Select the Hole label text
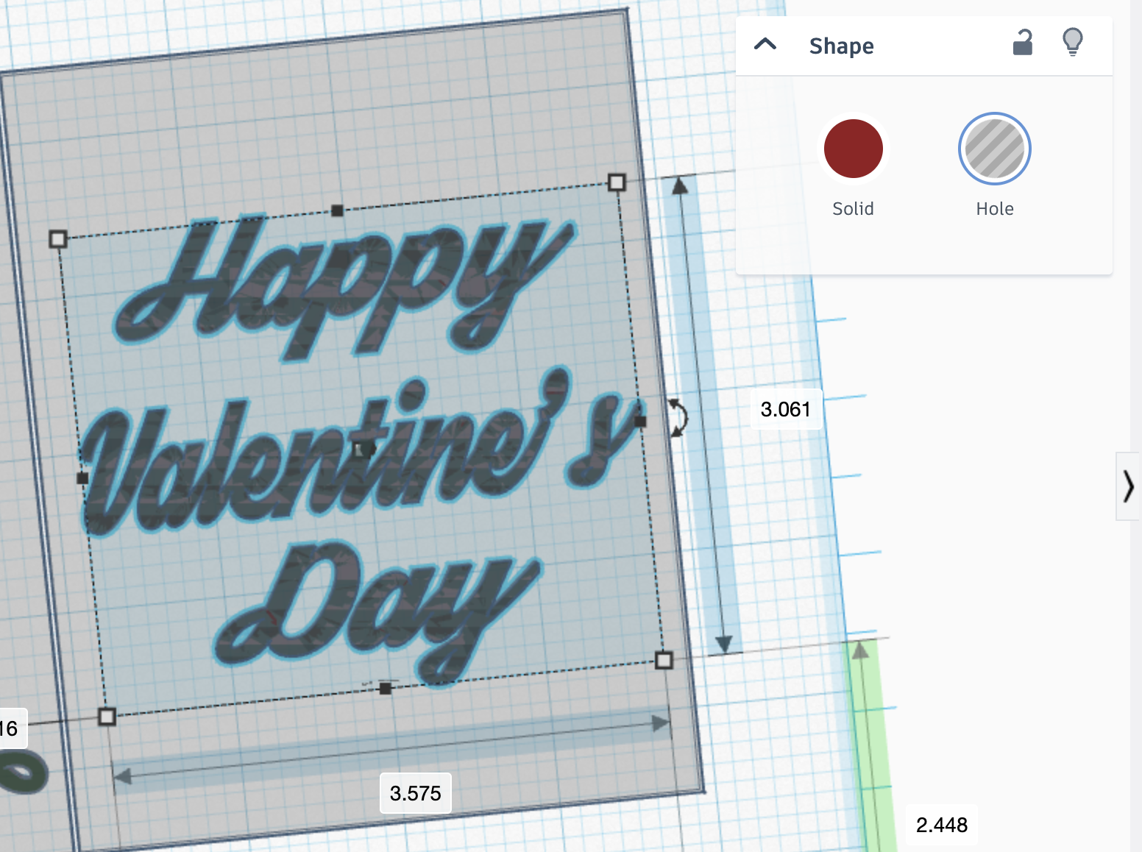Viewport: 1142px width, 852px height. point(995,208)
